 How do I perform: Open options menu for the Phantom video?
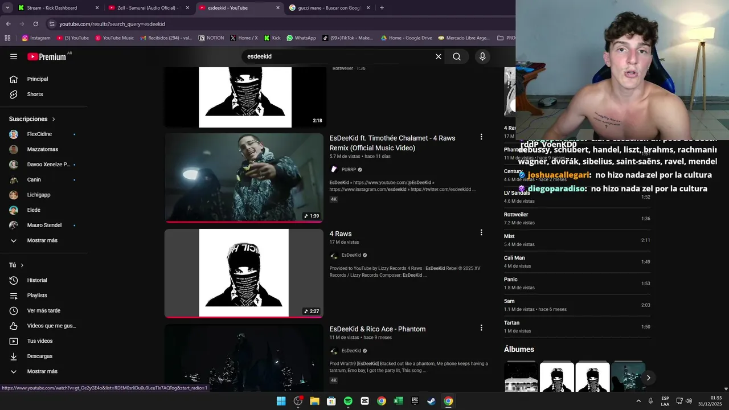point(481,328)
